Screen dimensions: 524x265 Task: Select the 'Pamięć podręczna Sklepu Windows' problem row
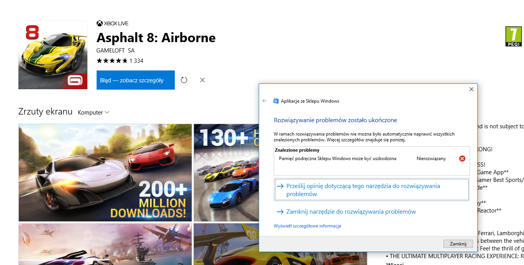[372, 159]
